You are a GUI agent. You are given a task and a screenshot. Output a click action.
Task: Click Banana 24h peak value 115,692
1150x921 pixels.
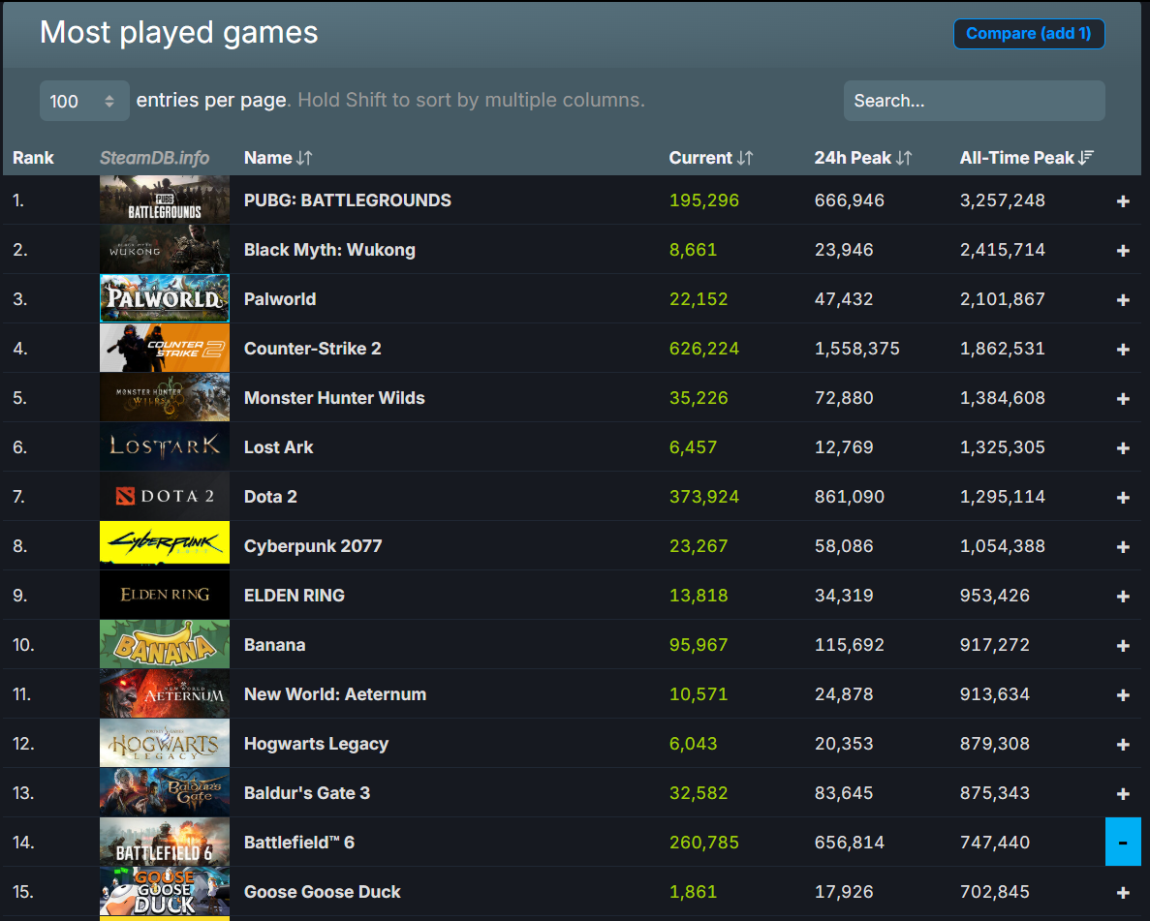(850, 645)
